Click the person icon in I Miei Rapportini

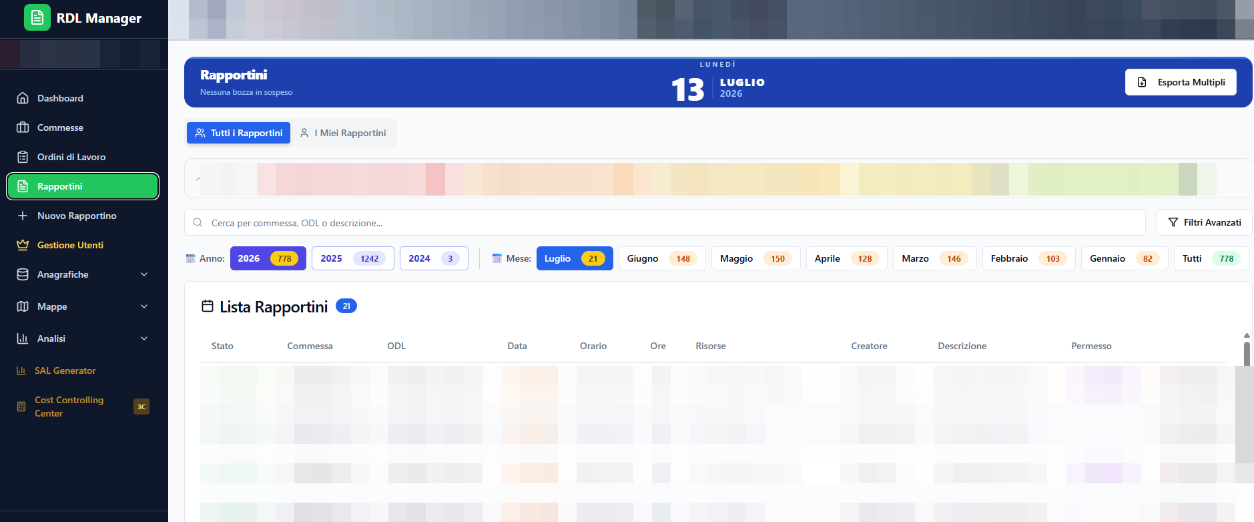[304, 133]
